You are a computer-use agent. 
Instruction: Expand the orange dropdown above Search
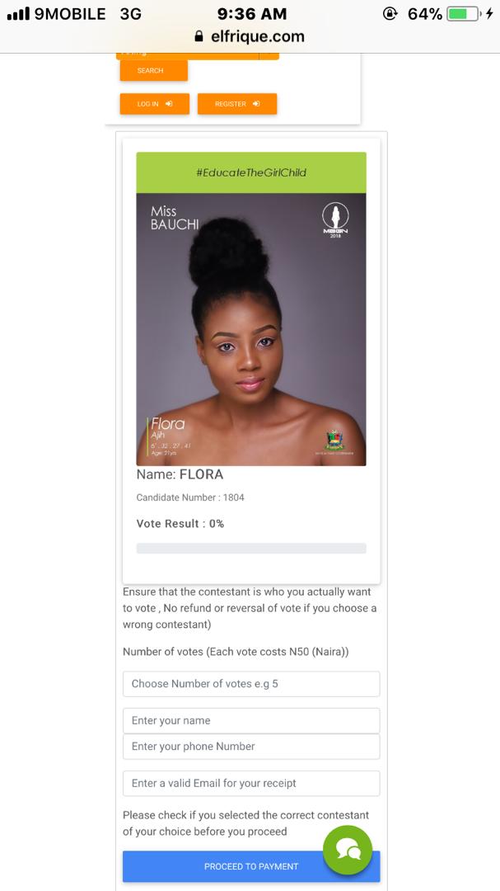198,55
